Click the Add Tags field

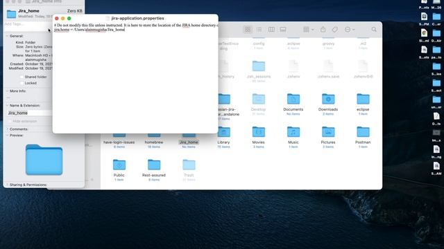click(x=27, y=24)
